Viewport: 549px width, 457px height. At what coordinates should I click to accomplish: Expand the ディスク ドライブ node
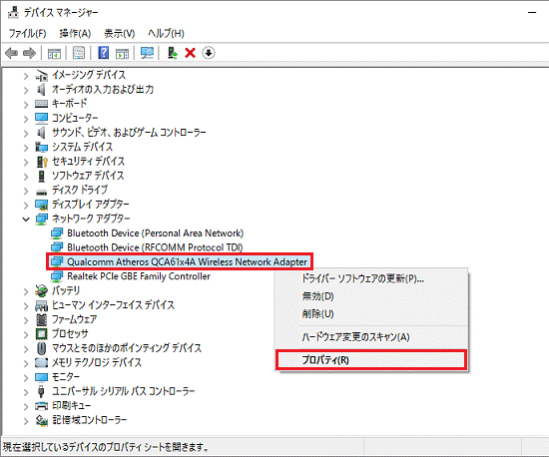pyautogui.click(x=26, y=190)
